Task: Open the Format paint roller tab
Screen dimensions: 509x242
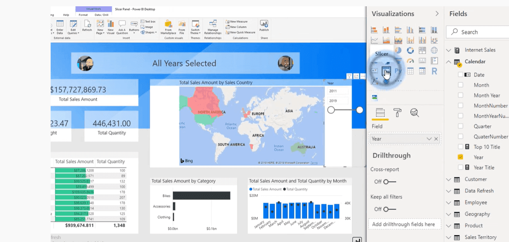Action: [x=397, y=112]
